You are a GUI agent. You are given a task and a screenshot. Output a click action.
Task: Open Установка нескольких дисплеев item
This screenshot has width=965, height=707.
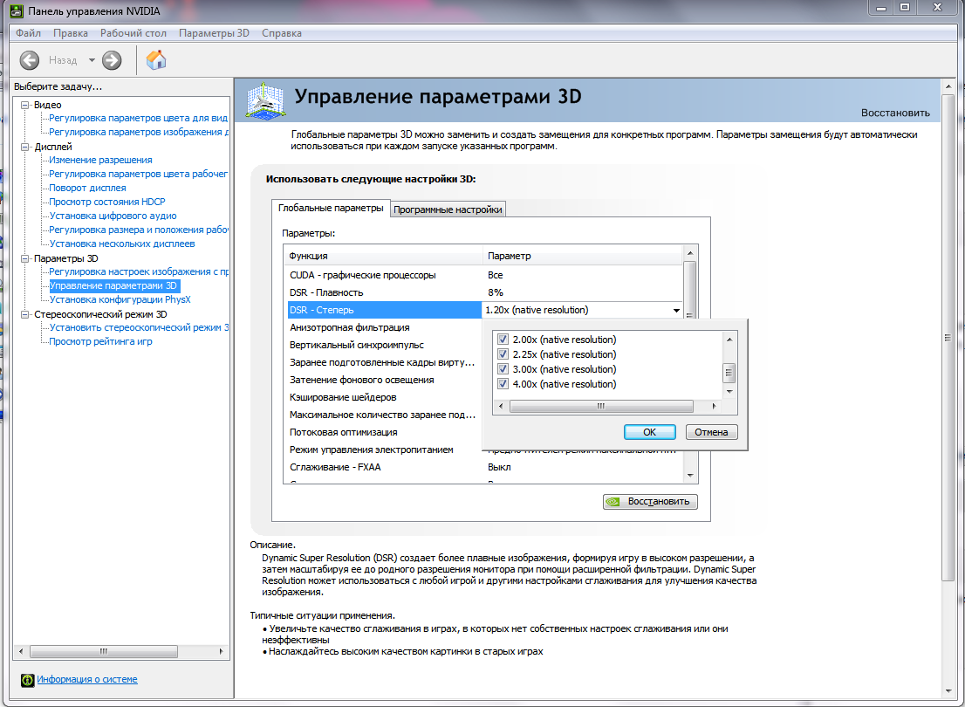click(x=122, y=244)
